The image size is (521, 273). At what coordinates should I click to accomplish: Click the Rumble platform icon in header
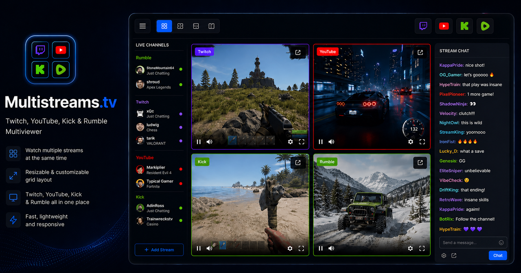485,26
